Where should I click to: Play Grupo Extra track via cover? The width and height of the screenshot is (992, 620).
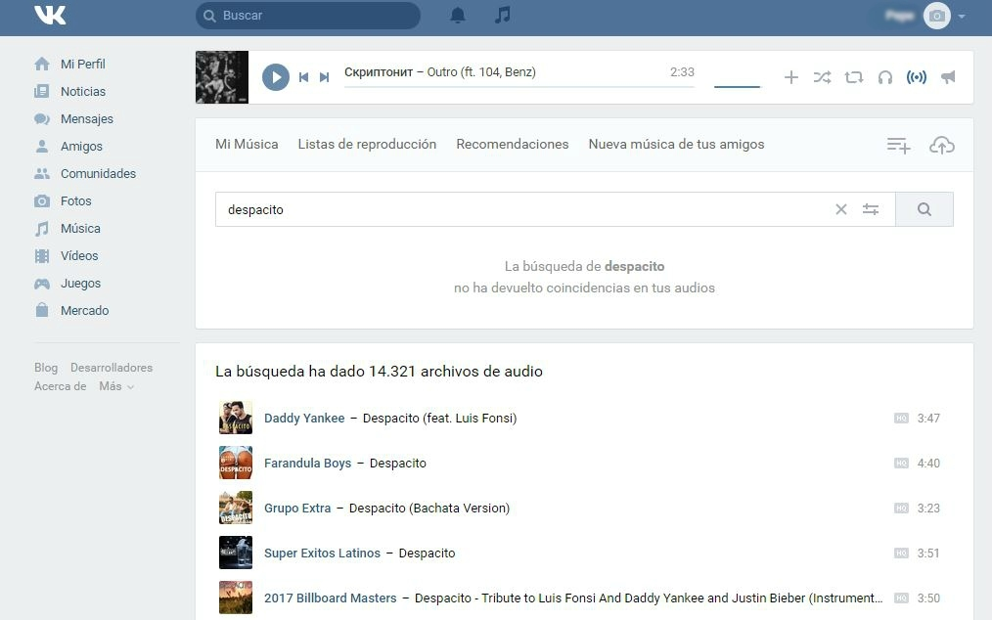tap(236, 508)
